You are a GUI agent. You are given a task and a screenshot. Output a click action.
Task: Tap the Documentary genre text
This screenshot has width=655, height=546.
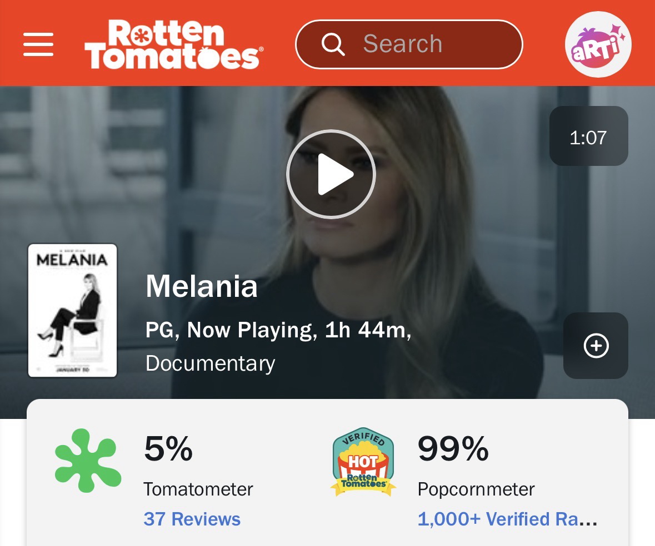click(x=211, y=363)
